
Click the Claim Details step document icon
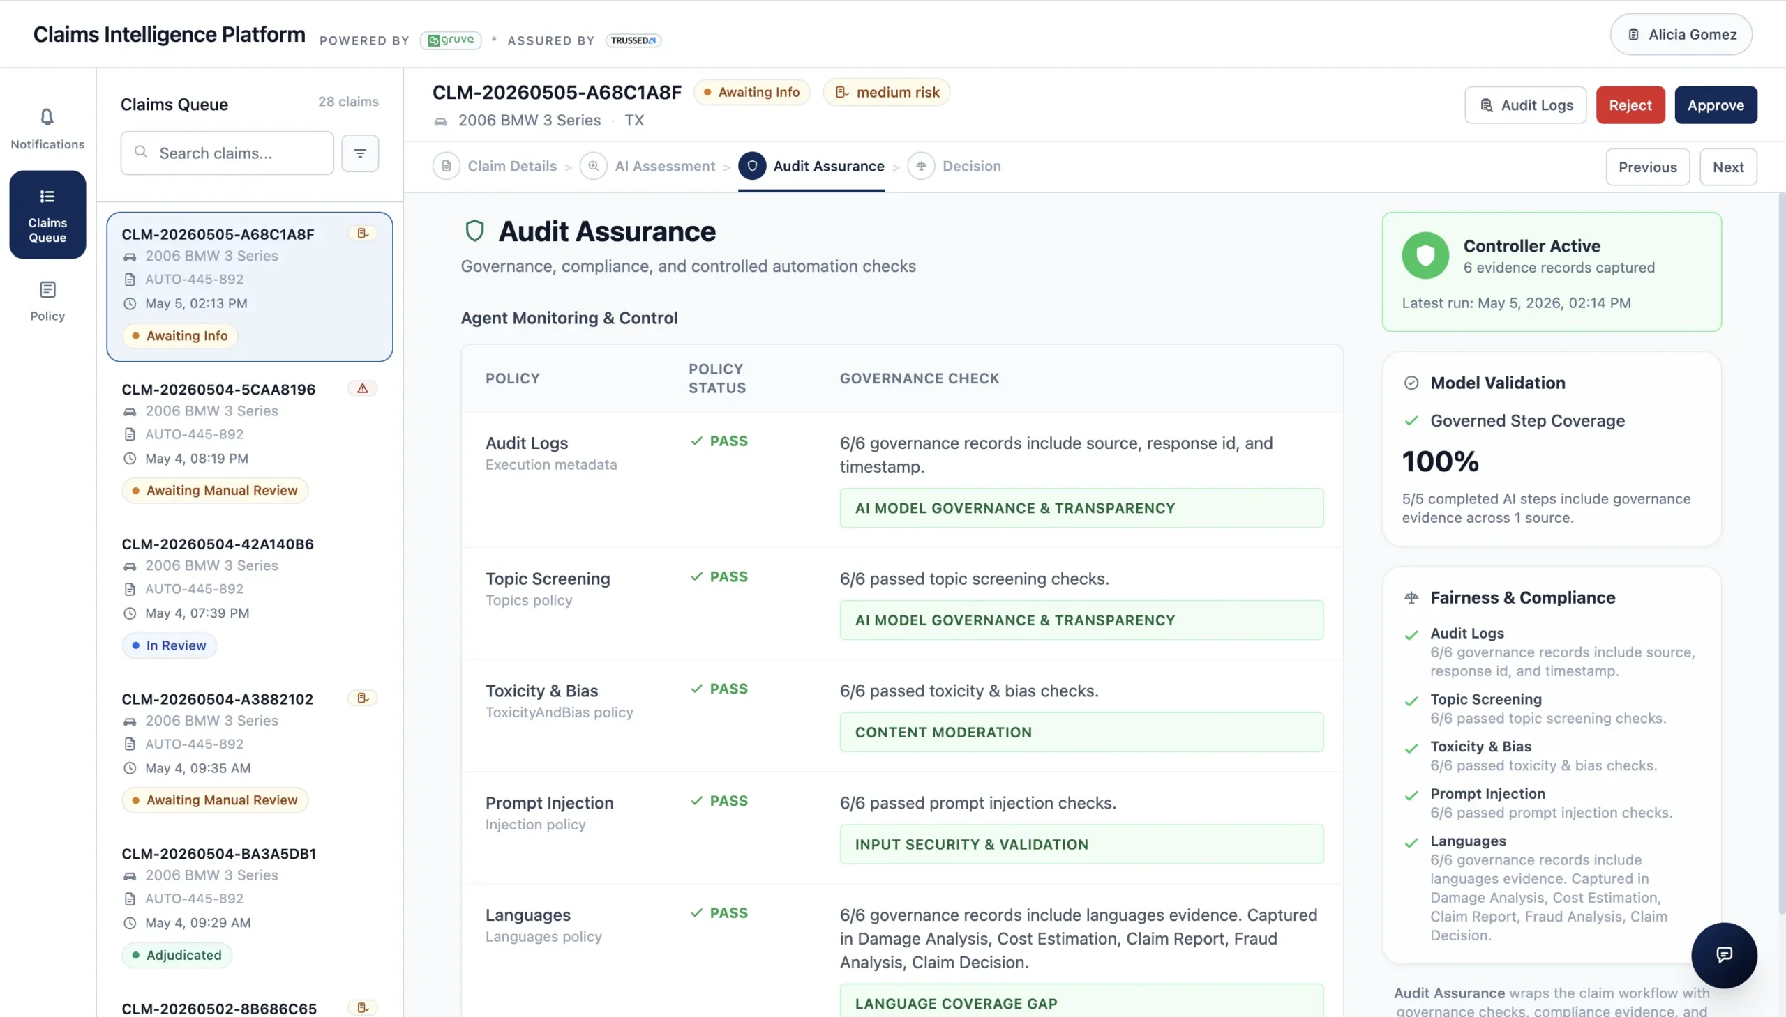click(x=446, y=166)
